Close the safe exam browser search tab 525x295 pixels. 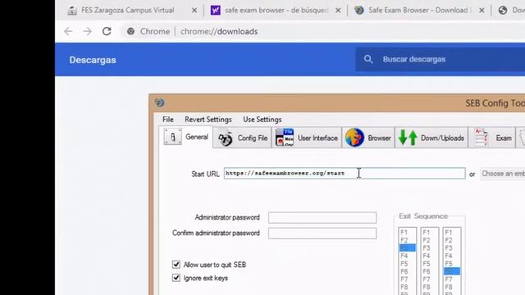click(338, 11)
